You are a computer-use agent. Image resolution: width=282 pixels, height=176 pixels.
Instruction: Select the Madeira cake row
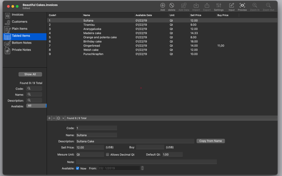[162, 33]
